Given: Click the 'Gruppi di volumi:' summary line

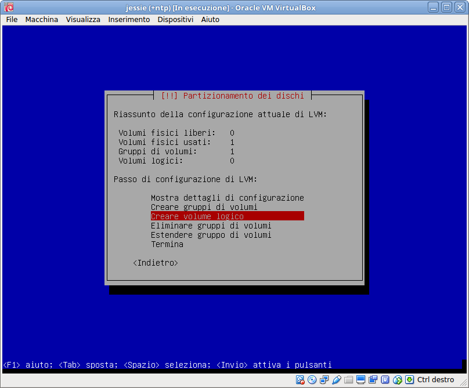Looking at the screenshot, I should coord(176,151).
